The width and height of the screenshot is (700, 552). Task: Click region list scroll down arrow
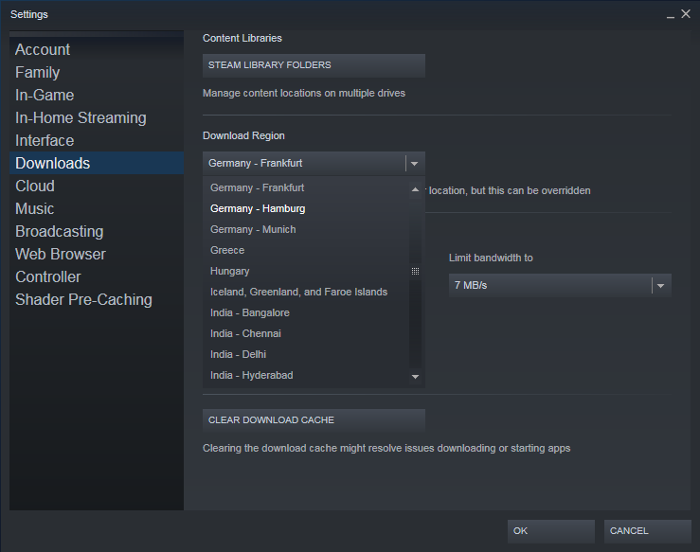(415, 377)
